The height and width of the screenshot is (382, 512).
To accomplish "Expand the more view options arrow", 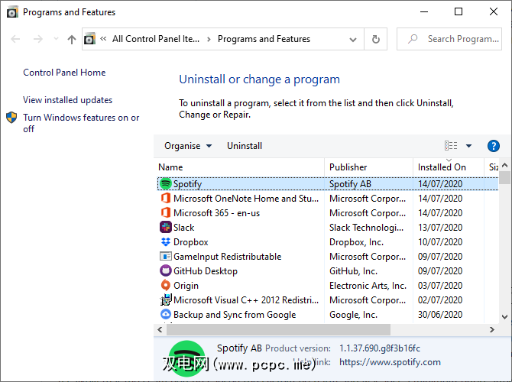I will point(468,146).
